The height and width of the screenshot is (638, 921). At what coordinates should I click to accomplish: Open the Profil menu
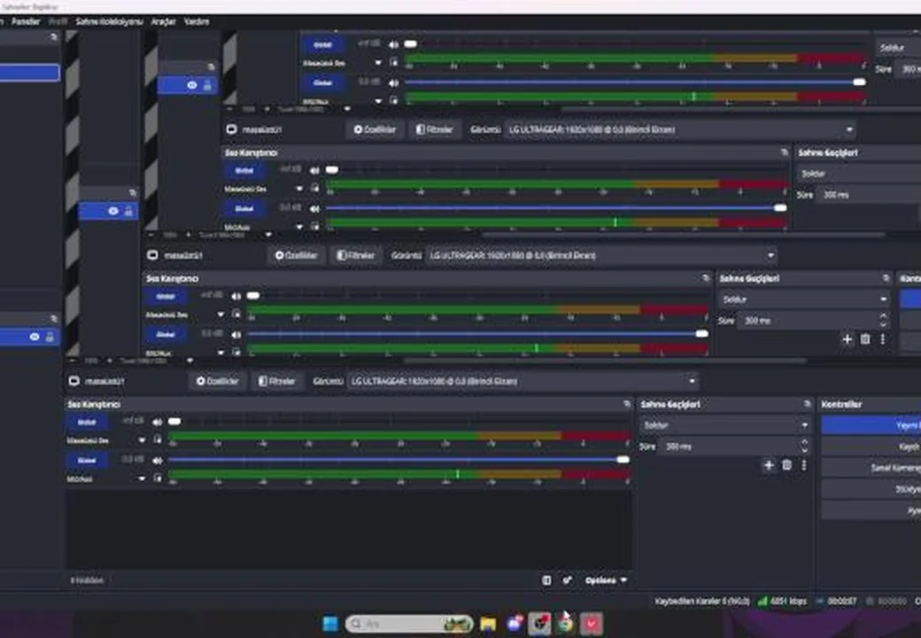(58, 22)
